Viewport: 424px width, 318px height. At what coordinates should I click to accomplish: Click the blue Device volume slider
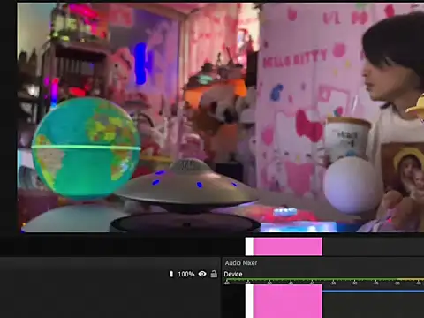373,291
